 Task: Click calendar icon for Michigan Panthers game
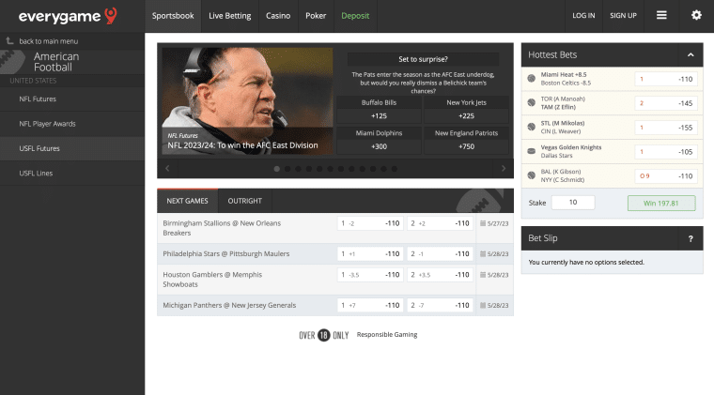[x=483, y=306]
